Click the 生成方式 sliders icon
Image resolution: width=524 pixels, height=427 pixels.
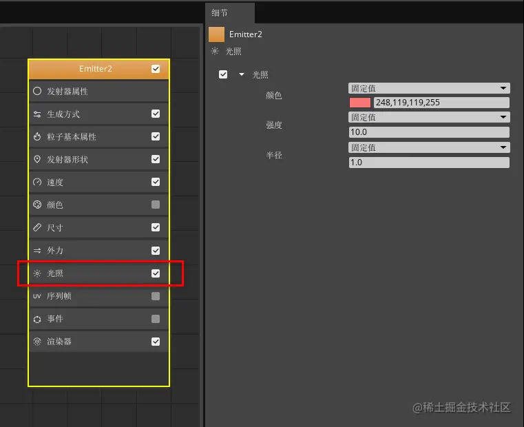coord(37,114)
